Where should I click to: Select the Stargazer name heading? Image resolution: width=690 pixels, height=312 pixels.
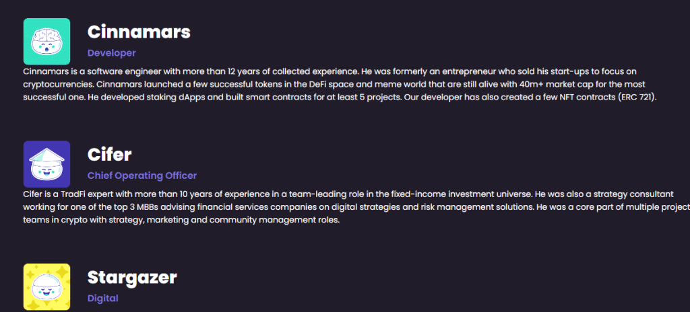pos(132,277)
